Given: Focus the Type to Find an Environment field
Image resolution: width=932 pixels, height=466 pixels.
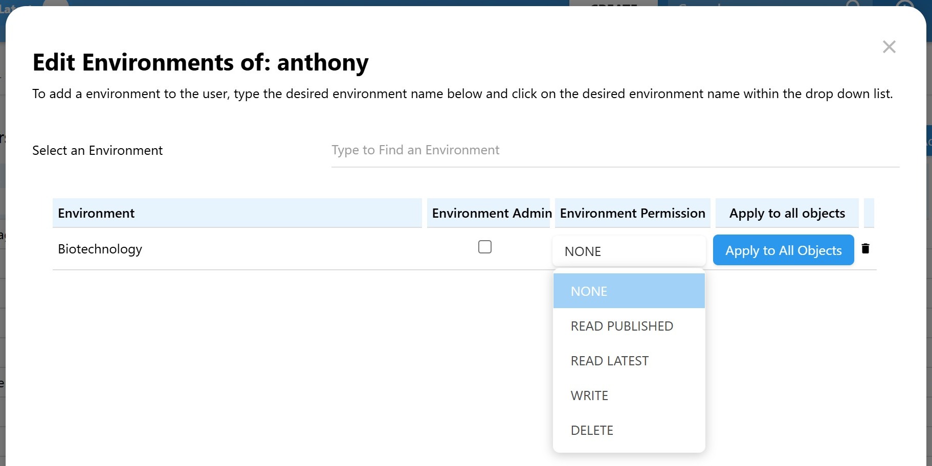Looking at the screenshot, I should pyautogui.click(x=615, y=150).
